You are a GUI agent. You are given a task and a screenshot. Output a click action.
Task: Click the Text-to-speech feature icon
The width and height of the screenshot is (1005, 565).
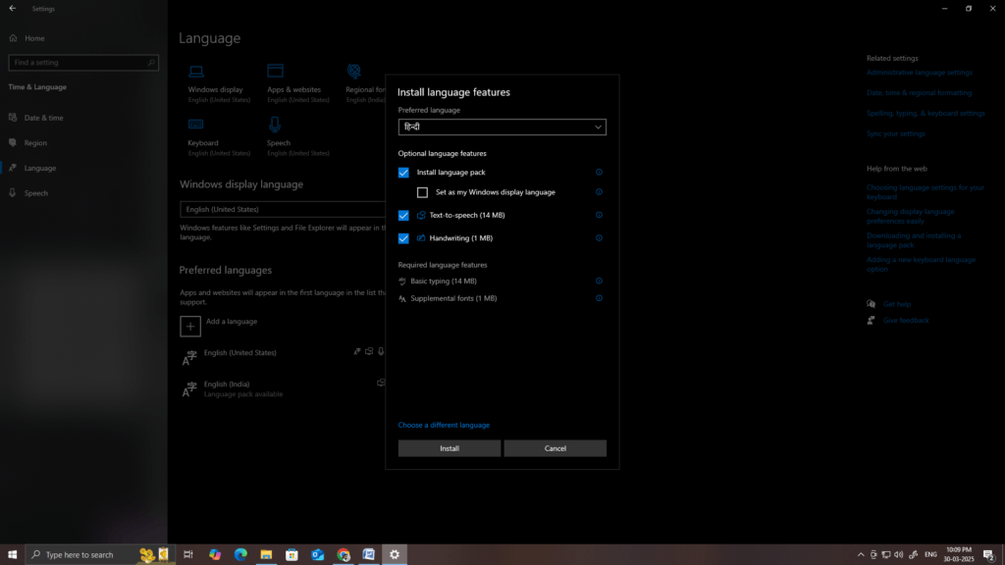[421, 215]
